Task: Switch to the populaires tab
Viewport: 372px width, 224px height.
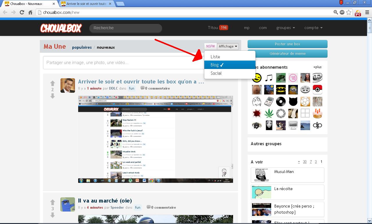Action: coord(82,47)
